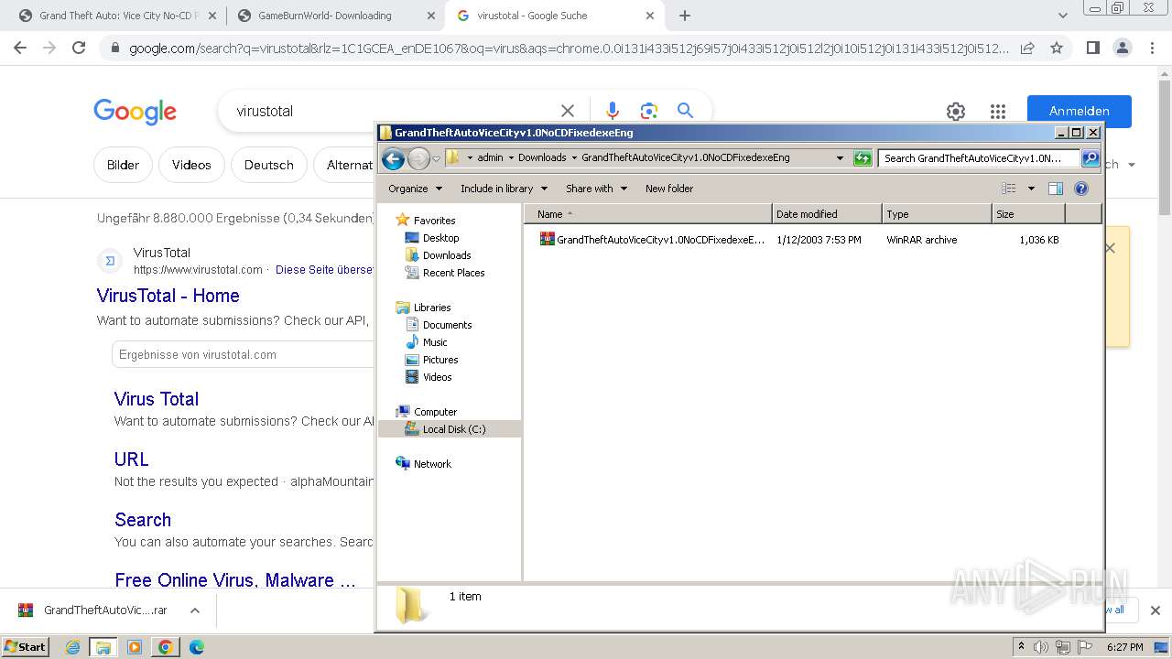Select Desktop in the navigation pane

click(x=432, y=238)
